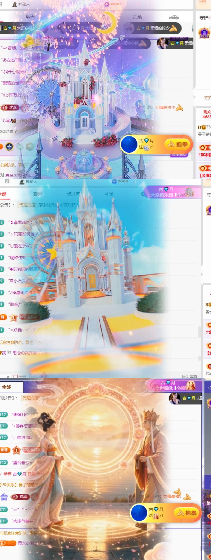
Task: Click the level 17 badge beside 柔强1
Action: point(3,415)
